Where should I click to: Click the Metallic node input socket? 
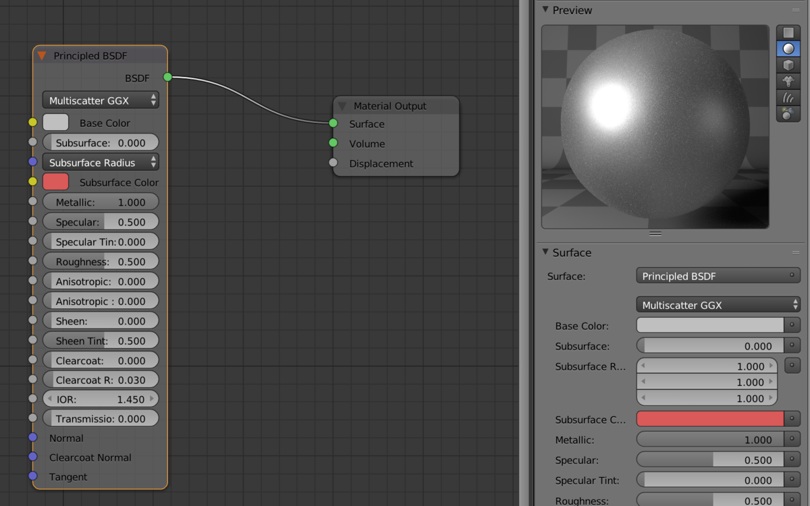(32, 201)
